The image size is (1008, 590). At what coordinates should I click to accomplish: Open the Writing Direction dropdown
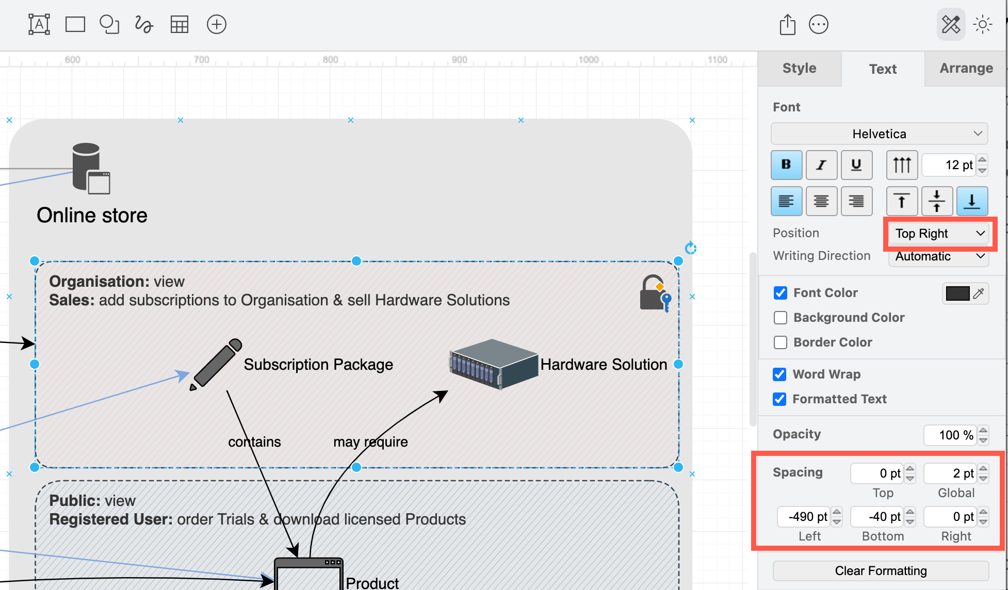coord(938,256)
